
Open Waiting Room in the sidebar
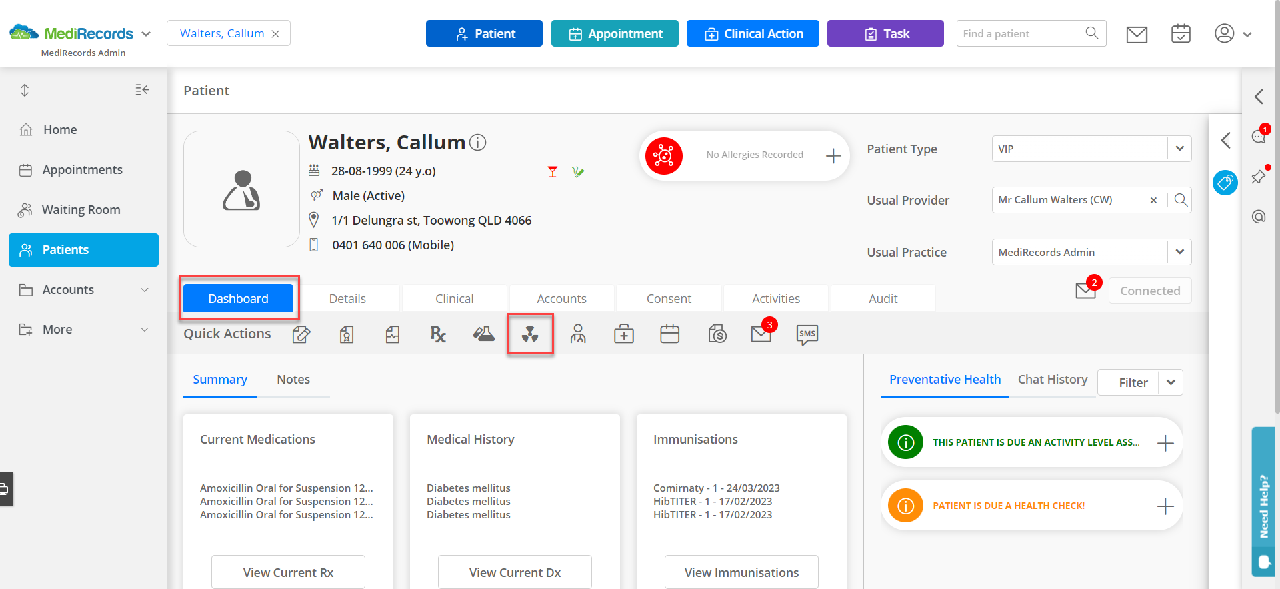tap(83, 210)
